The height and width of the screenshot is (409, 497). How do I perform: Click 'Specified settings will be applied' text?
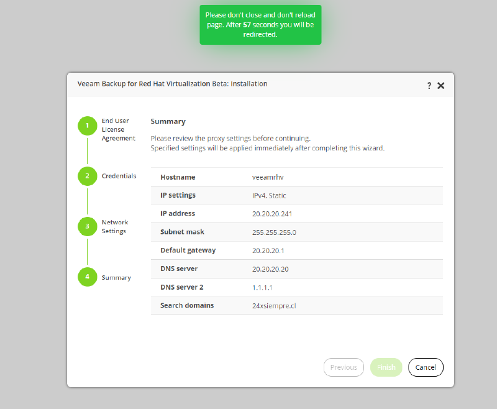(268, 149)
